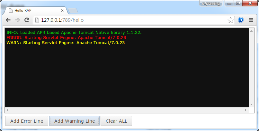Select the Hello RAP tab
Viewport: 259px width, 131px height.
click(x=35, y=11)
